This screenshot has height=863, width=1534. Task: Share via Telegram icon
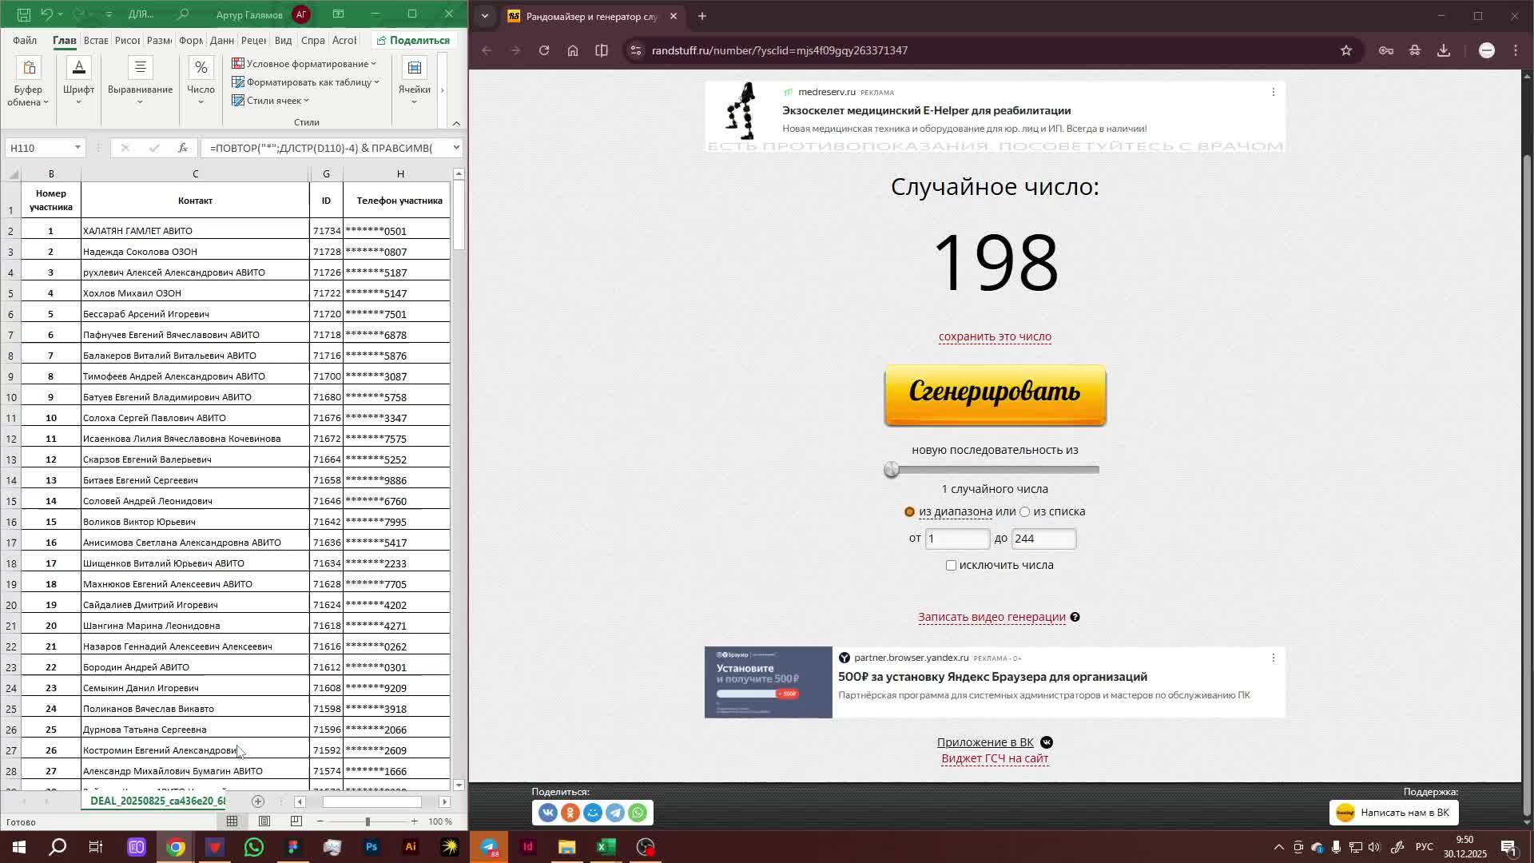coord(615,813)
